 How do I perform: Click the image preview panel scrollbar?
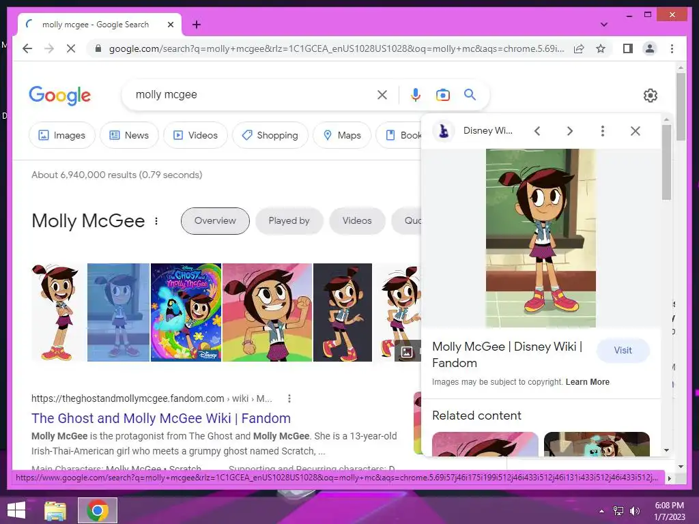pyautogui.click(x=666, y=162)
